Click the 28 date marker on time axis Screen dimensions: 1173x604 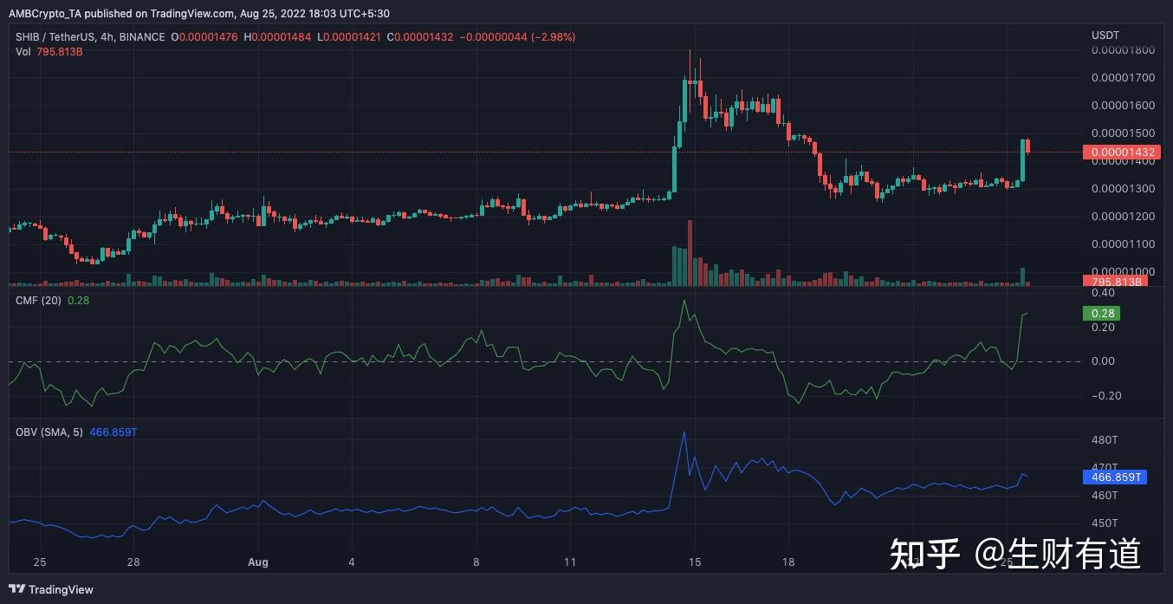pyautogui.click(x=133, y=562)
